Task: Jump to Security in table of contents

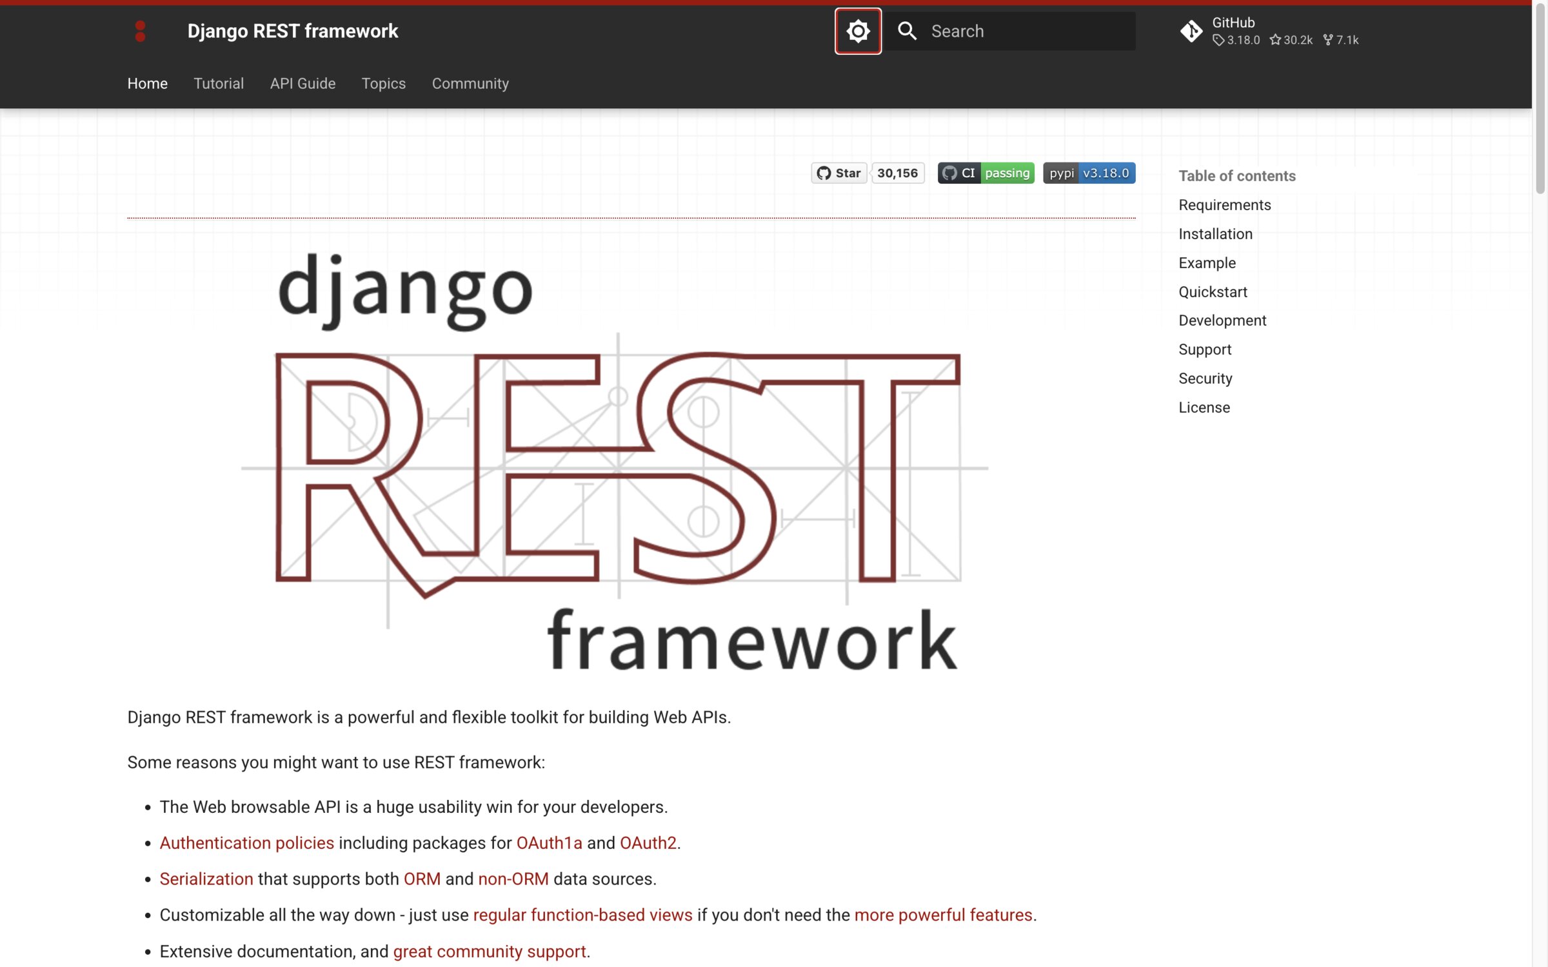Action: 1205,378
